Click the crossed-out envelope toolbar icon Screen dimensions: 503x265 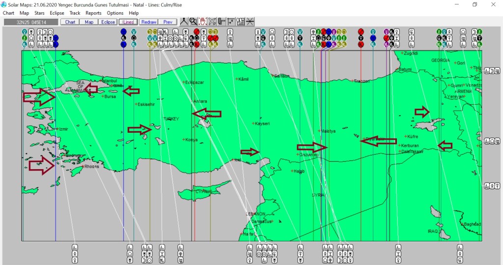pyautogui.click(x=212, y=22)
